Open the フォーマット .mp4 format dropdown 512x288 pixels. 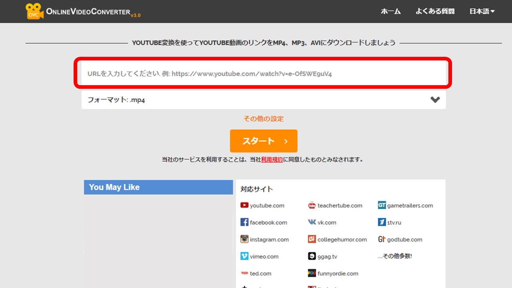pos(263,100)
